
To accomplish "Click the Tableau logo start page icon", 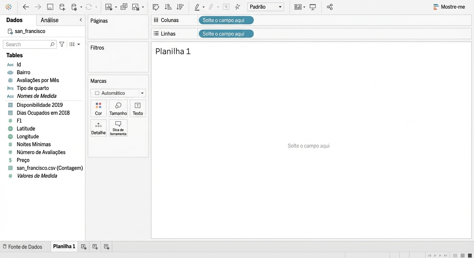I will click(x=9, y=7).
